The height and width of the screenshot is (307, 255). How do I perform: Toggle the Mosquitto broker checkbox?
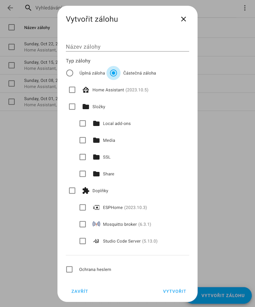83,224
